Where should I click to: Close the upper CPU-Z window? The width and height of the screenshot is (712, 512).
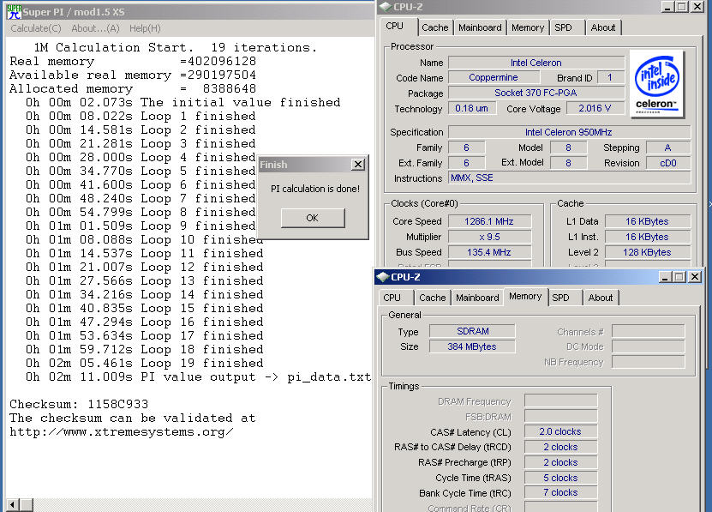click(697, 7)
